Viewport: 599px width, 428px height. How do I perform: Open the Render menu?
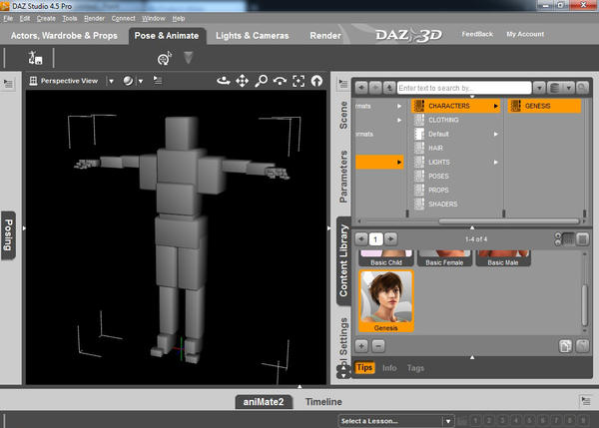click(x=94, y=19)
